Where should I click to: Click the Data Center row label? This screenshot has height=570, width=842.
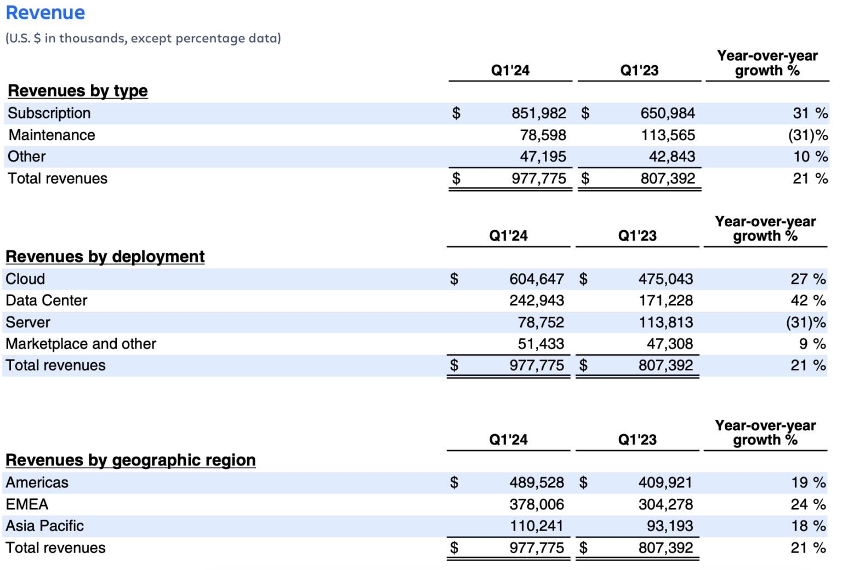pyautogui.click(x=46, y=300)
